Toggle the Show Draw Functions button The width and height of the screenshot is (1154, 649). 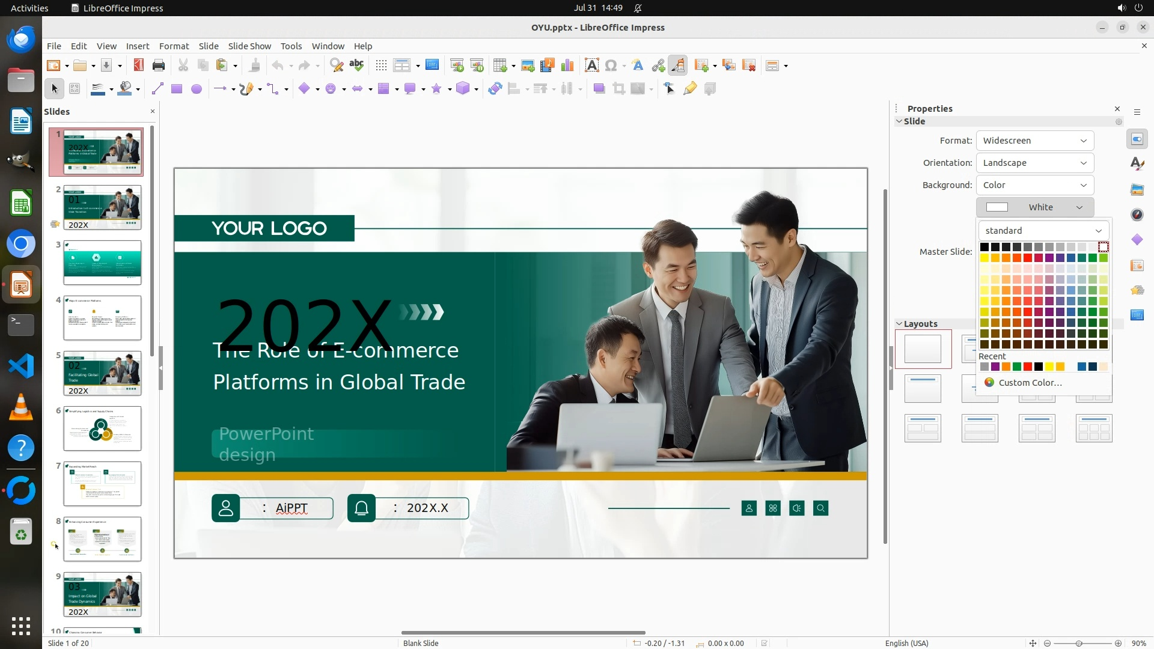click(678, 66)
